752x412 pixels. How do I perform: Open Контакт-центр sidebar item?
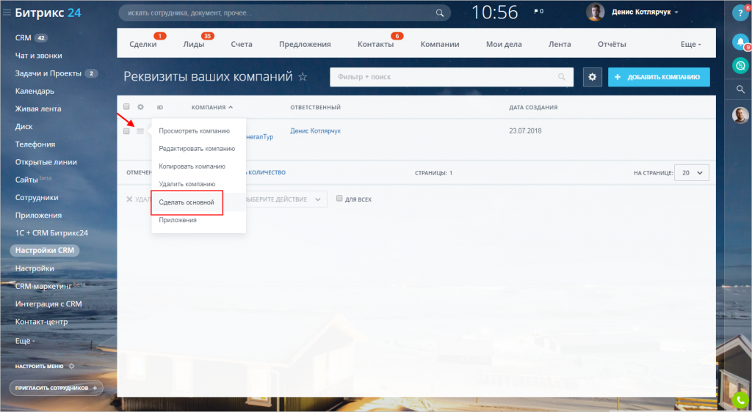coord(41,322)
